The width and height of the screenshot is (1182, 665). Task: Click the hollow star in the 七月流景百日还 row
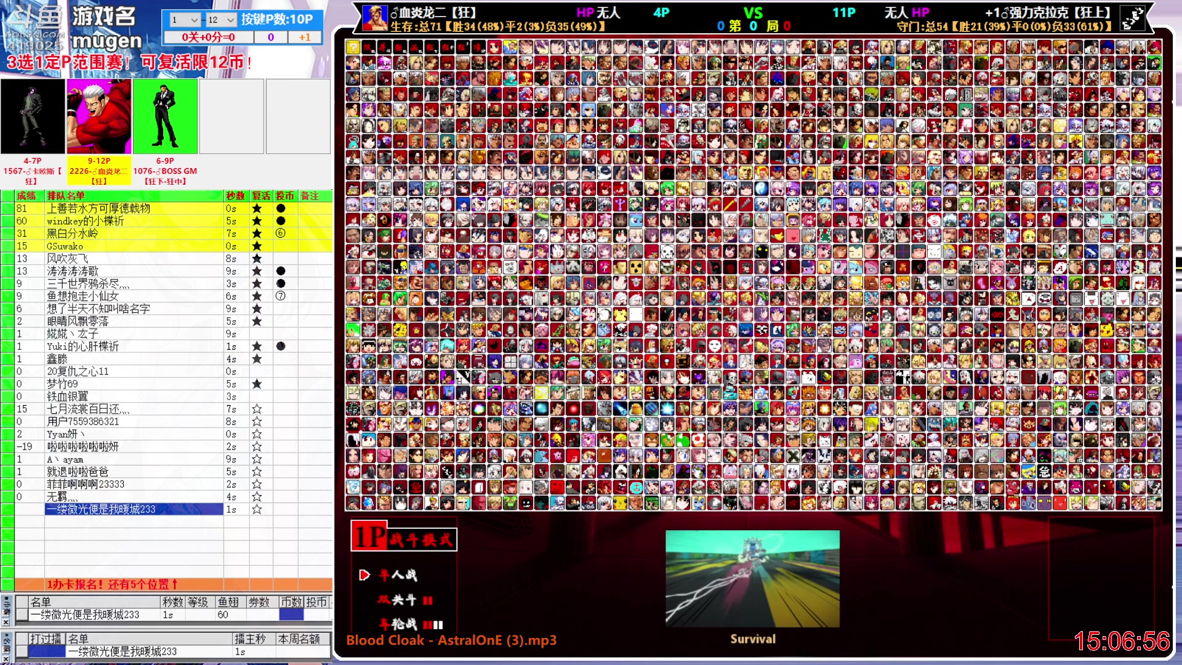257,409
